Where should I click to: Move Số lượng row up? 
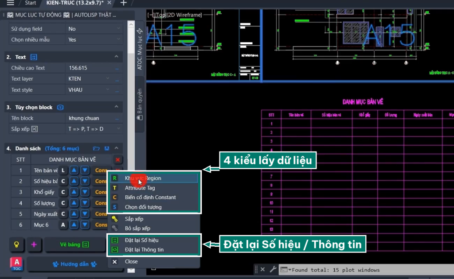[74, 203]
